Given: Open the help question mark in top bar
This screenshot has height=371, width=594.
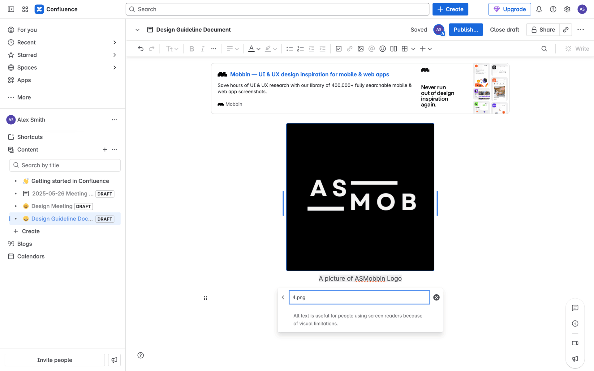Looking at the screenshot, I should [553, 9].
